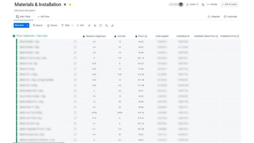Viewport: 254px width, 143px height.
Task: Open the Sort options
Action: [x=80, y=25]
